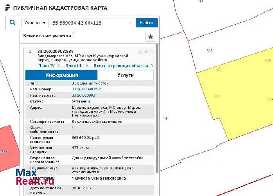Open cadastral number 33:26:020903:535 link in table

(87, 89)
